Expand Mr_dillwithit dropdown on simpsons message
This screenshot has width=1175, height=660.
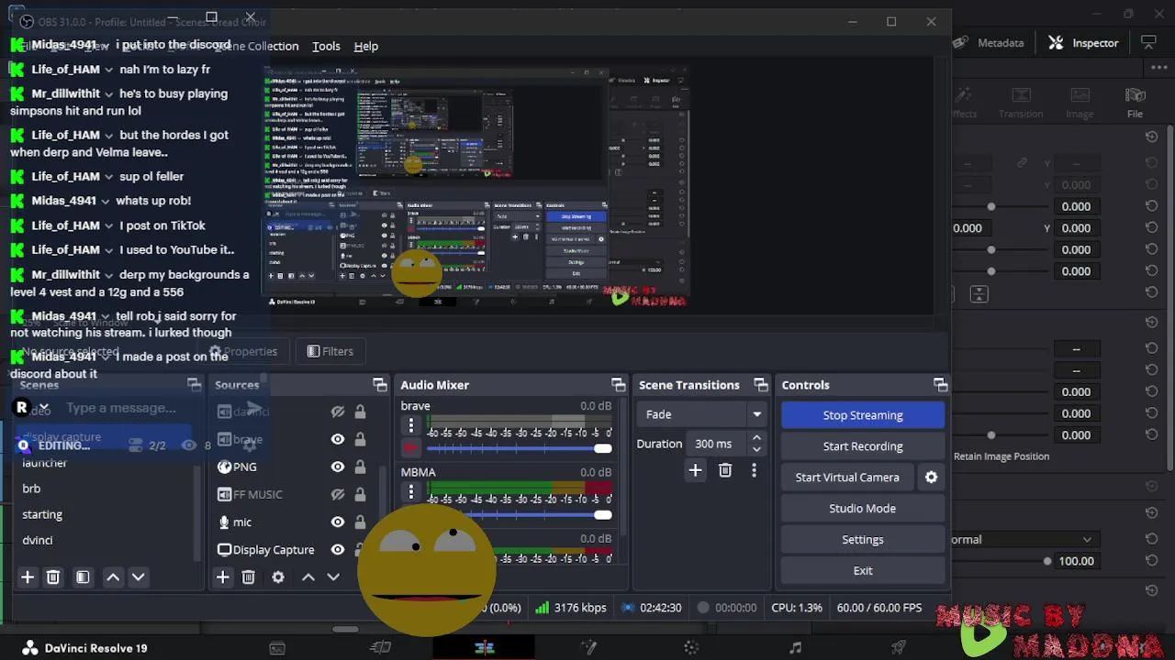click(108, 93)
